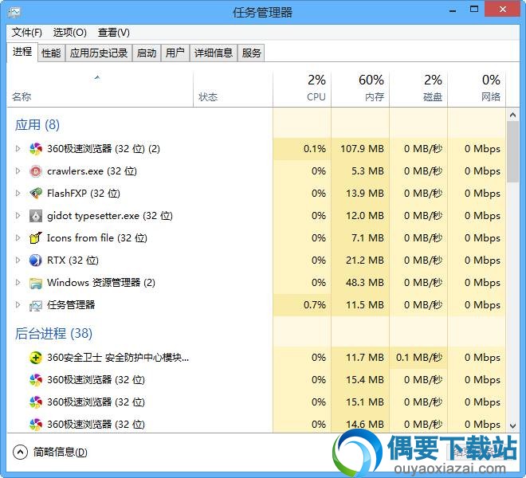This screenshot has width=526, height=478.
Task: Click the 21.2 MB memory cell
Action: (x=360, y=261)
